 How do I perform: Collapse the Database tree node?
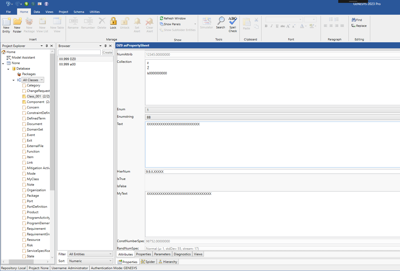tap(8, 69)
